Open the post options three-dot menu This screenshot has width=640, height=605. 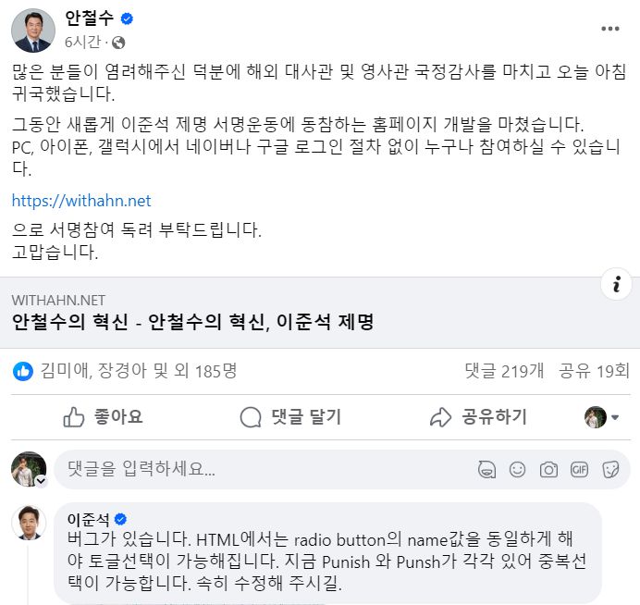point(609,29)
